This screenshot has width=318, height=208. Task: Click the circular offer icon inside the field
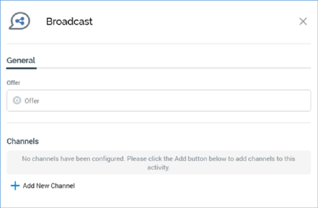pyautogui.click(x=17, y=100)
